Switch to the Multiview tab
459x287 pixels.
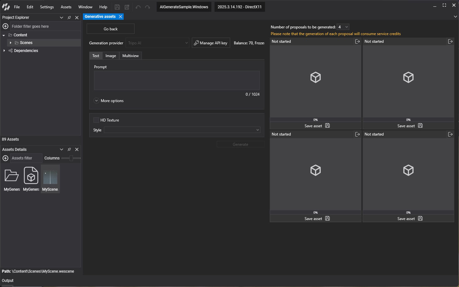130,56
